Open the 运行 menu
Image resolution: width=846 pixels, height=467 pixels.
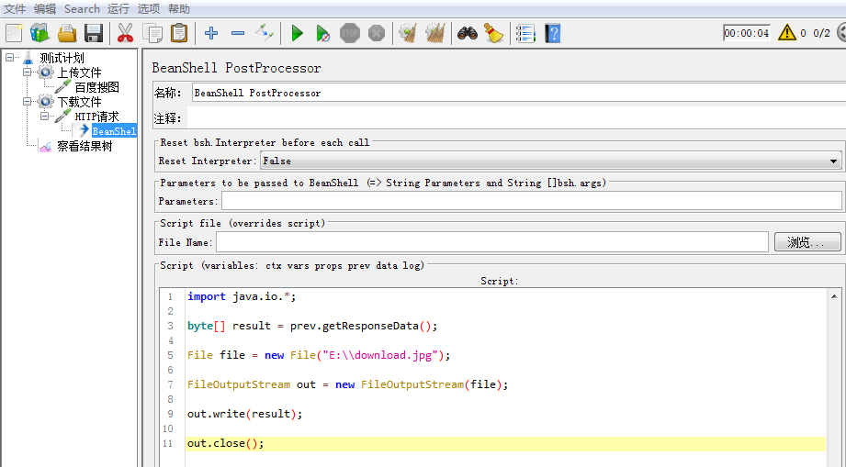pyautogui.click(x=118, y=8)
